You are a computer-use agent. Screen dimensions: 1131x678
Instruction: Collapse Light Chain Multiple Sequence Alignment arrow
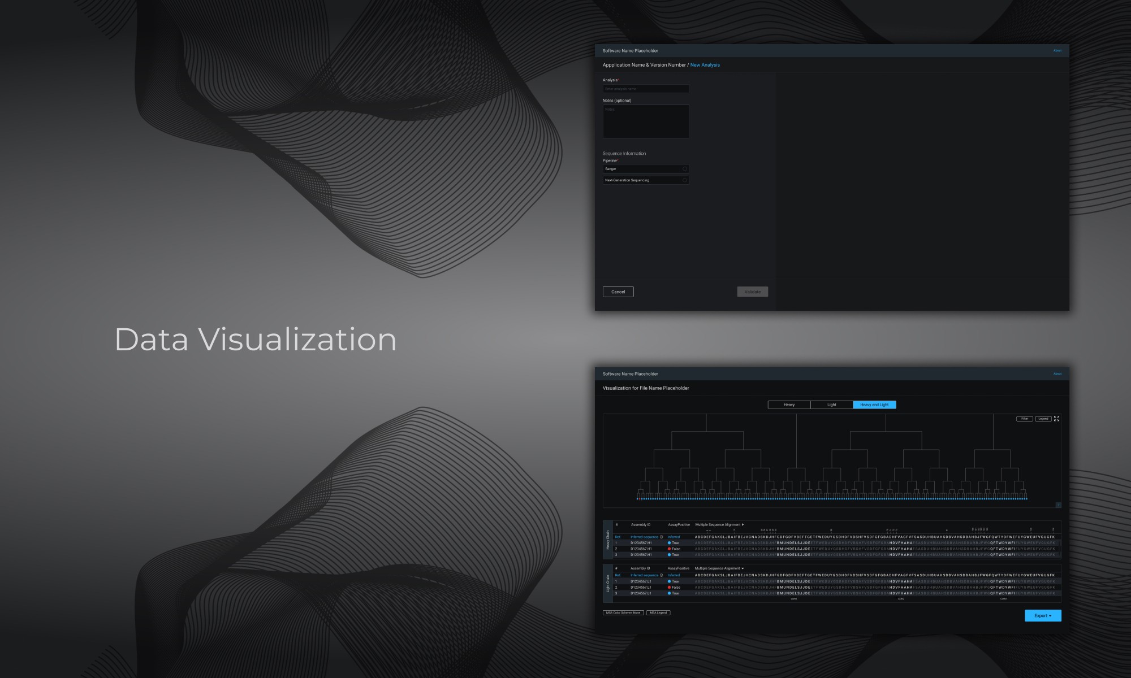click(x=743, y=568)
